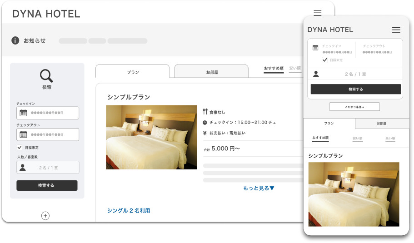Click the desktop 人数／客室数 input field

point(48,168)
